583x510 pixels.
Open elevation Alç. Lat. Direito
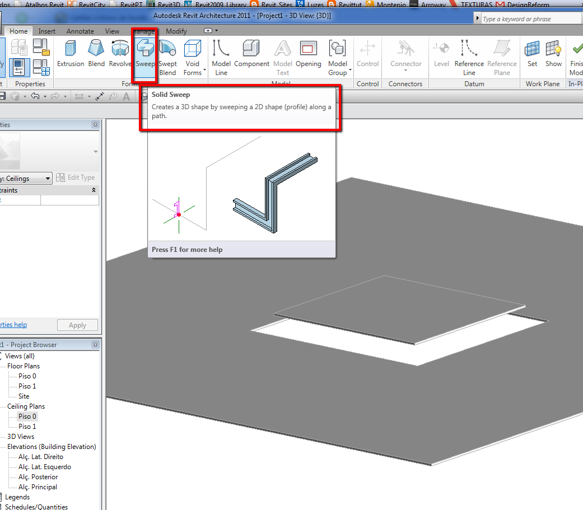tap(41, 456)
